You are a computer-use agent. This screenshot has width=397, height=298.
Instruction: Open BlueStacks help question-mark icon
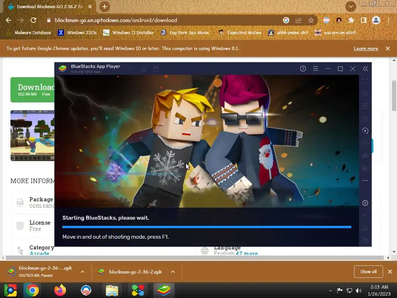[303, 69]
